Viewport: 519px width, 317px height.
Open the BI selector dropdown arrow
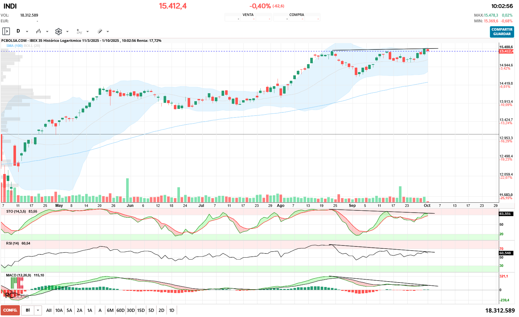coord(38,310)
